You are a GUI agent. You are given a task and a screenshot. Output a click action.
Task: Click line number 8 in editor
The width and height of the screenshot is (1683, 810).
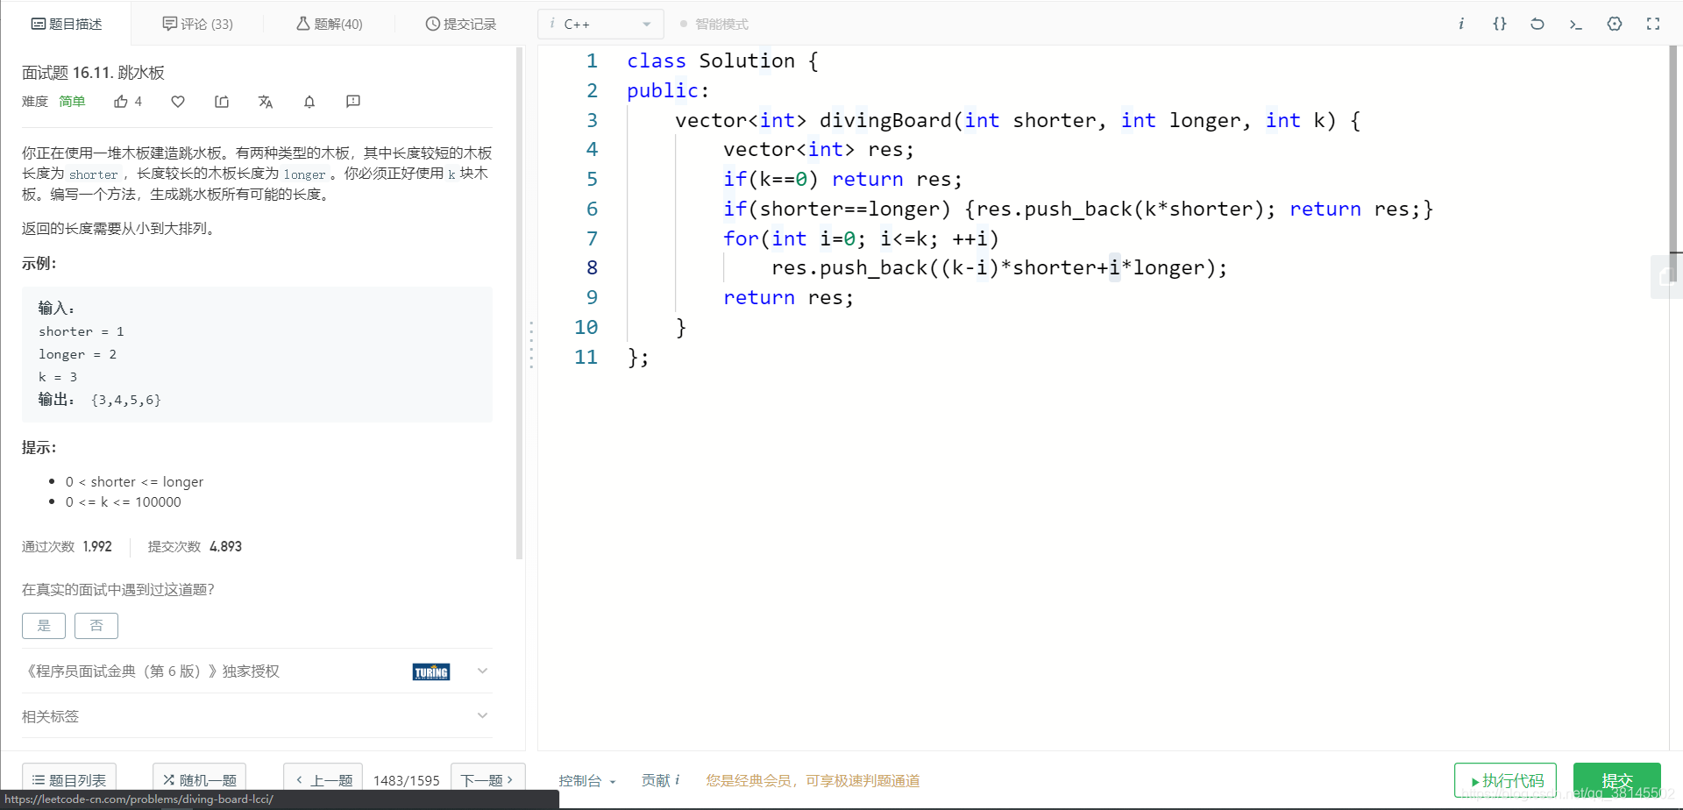592,267
